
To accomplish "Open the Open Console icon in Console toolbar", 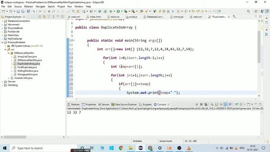I will coord(248,104).
